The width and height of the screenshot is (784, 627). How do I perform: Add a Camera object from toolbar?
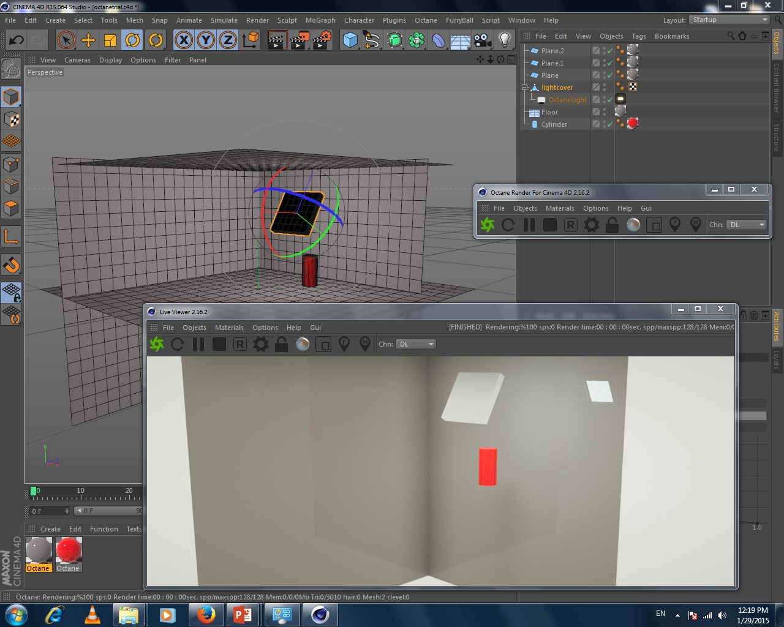pos(482,40)
